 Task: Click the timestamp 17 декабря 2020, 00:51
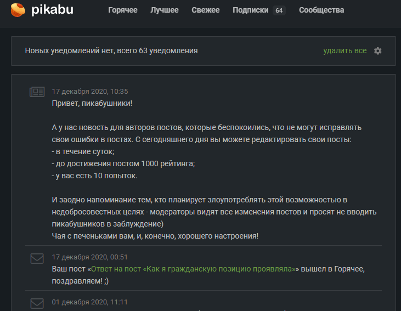pyautogui.click(x=90, y=257)
